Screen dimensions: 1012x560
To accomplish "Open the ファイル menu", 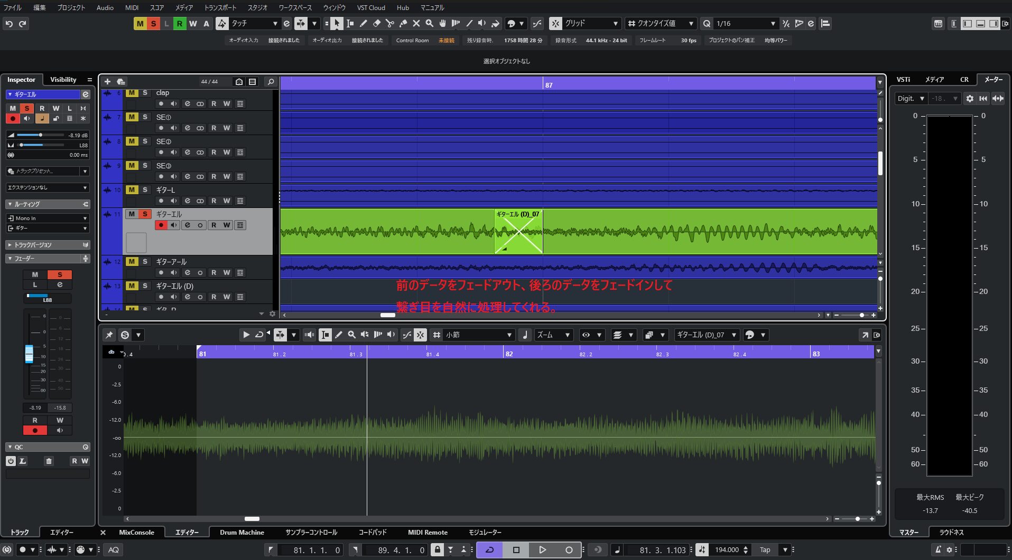I will tap(13, 7).
